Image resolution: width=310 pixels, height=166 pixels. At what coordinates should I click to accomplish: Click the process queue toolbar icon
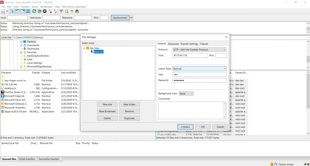(40, 11)
